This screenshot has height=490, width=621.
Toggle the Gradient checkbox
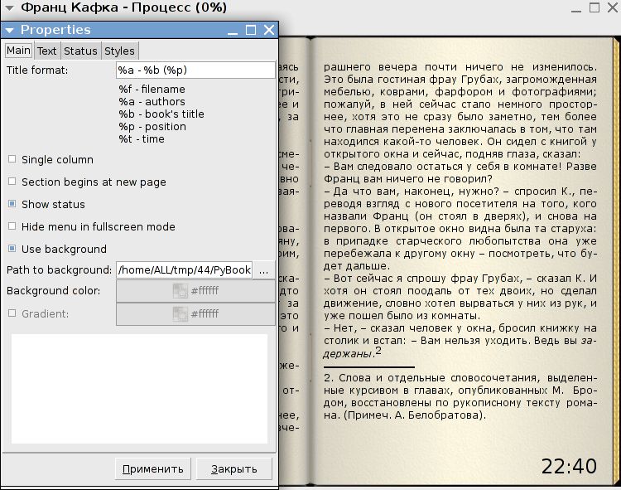[x=12, y=313]
